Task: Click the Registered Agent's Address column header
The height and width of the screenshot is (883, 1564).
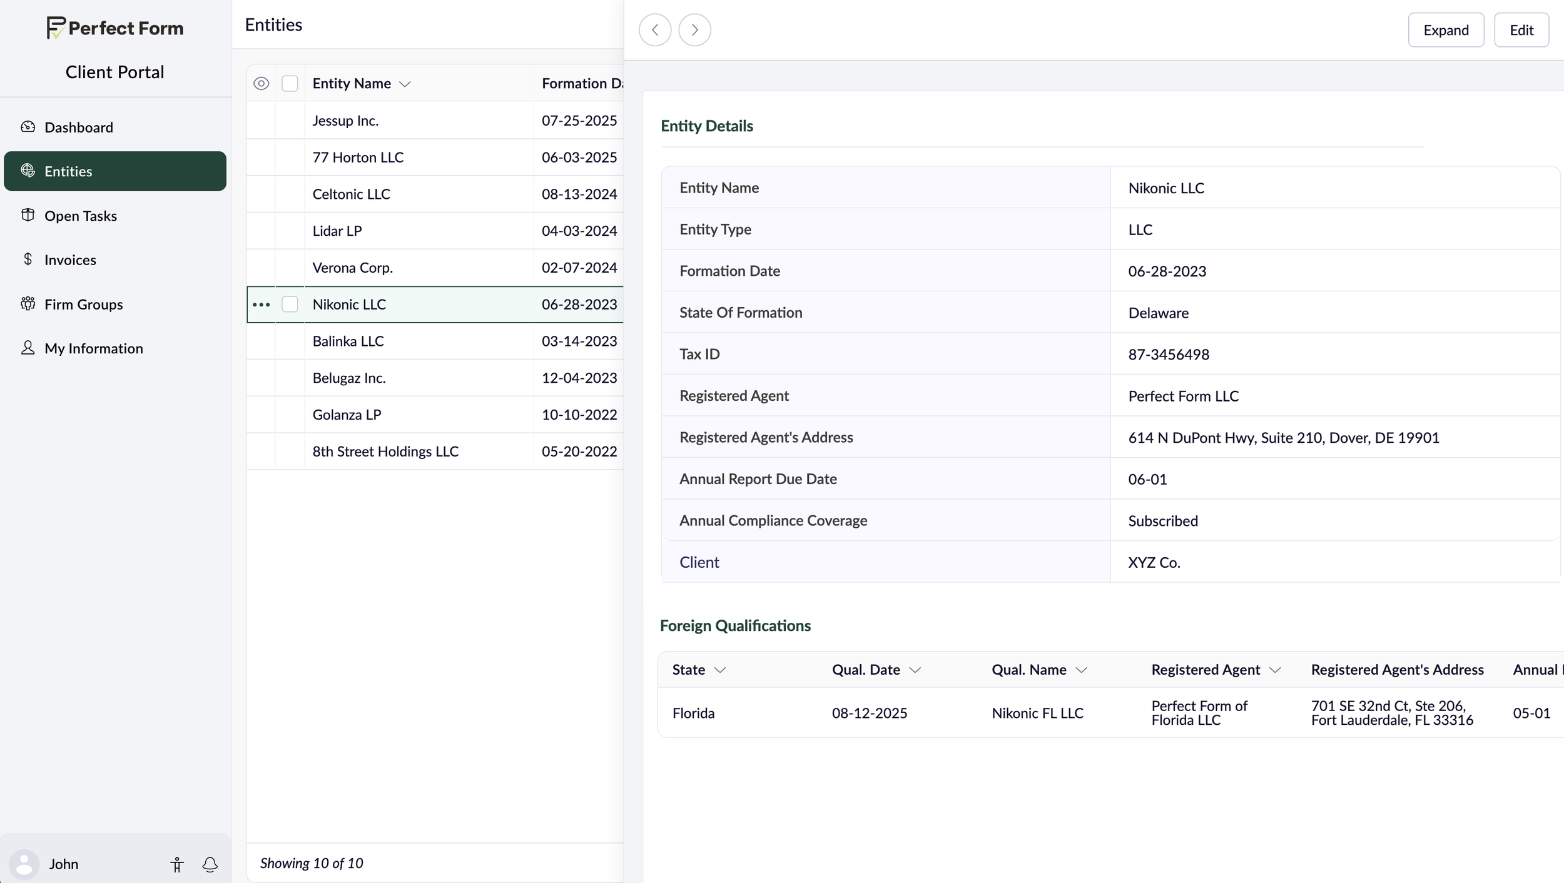Action: 1397,670
